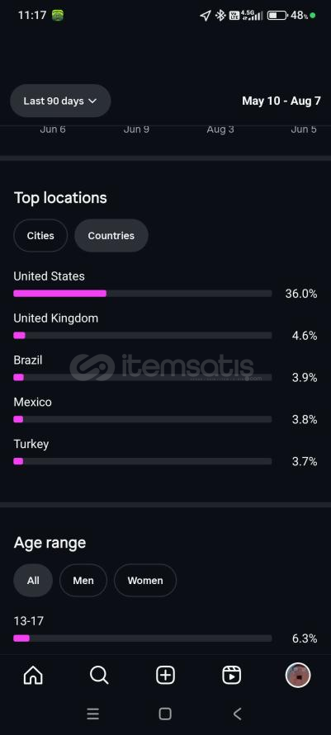331x735 pixels.
Task: Open the Home feed icon
Action: [33, 676]
